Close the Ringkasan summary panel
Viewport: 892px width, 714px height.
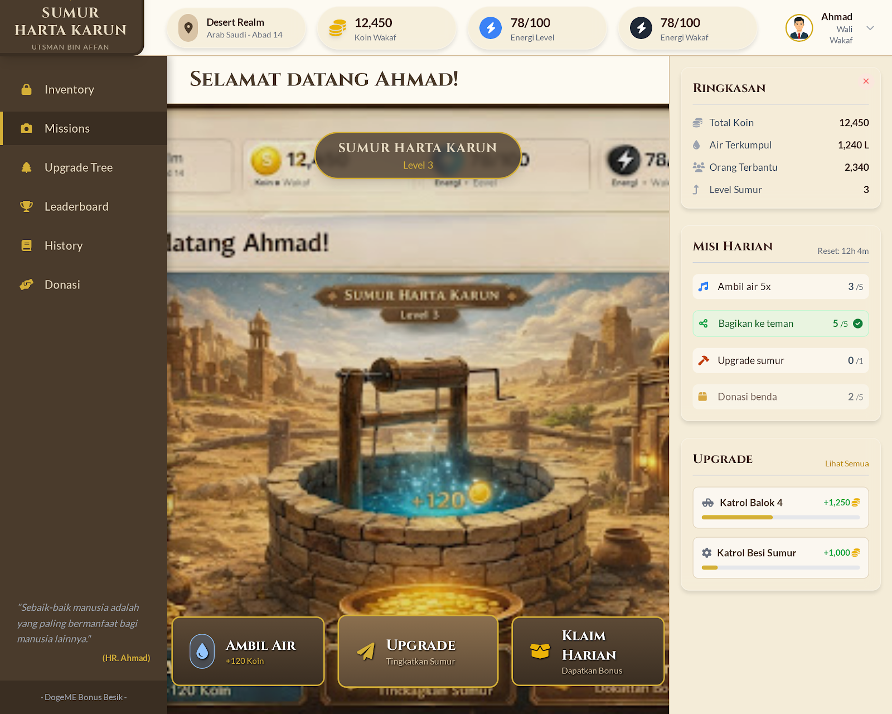point(866,81)
